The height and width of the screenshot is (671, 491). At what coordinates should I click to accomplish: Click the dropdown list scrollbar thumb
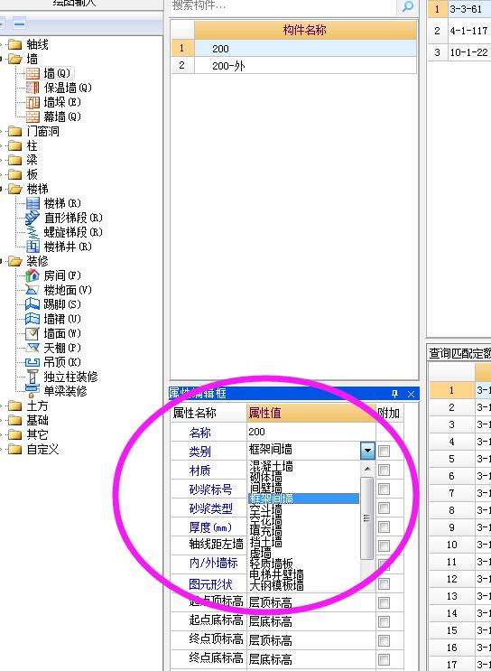[x=367, y=518]
